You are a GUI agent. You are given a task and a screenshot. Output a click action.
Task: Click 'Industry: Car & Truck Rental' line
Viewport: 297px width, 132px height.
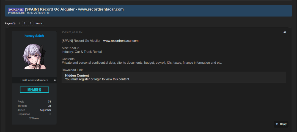(x=82, y=52)
